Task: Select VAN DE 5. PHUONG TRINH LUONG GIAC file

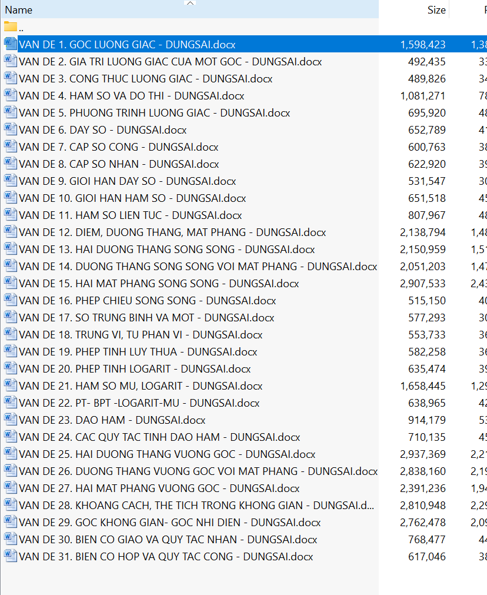Action: click(x=154, y=113)
